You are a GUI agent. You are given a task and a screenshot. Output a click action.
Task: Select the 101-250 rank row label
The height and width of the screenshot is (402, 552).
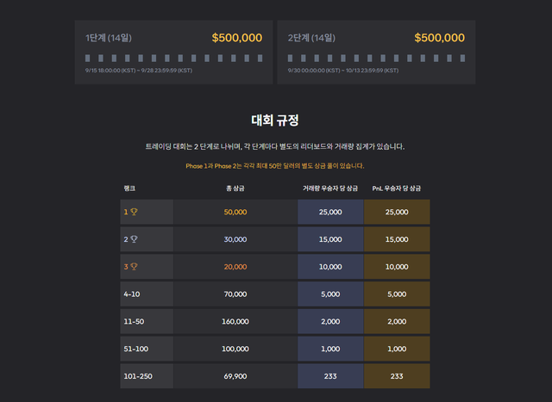coord(136,376)
